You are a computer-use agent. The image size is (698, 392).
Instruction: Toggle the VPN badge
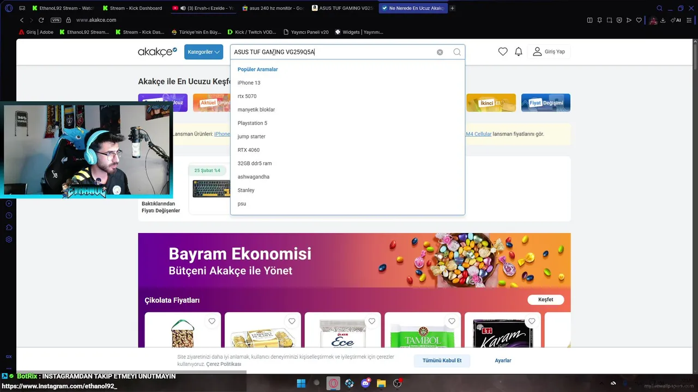coord(56,20)
